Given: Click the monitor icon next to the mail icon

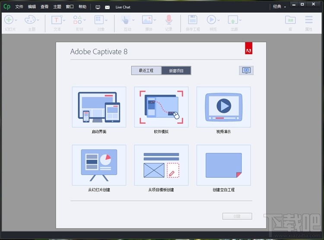Looking at the screenshot, I should 98,7.
